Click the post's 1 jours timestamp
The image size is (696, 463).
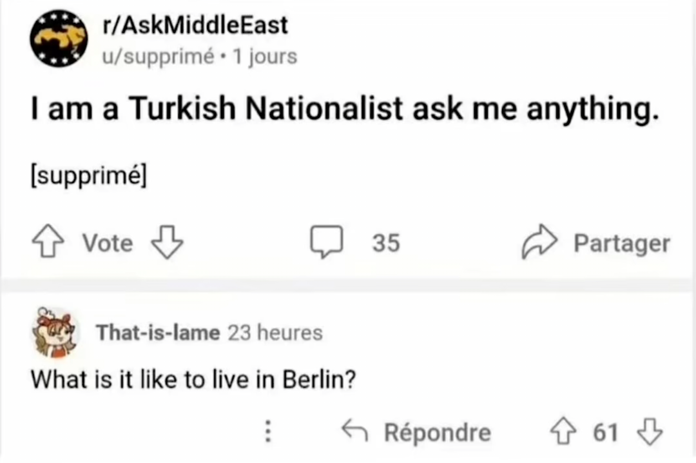(x=265, y=57)
